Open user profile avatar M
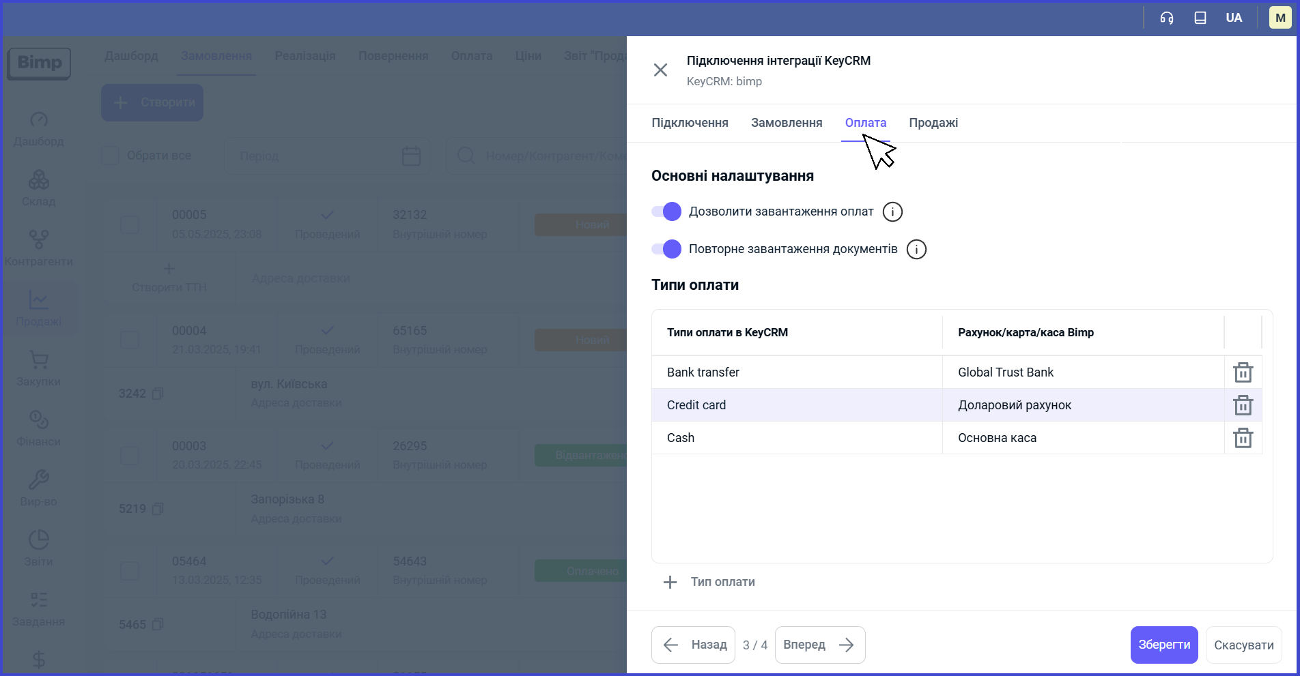Screen dimensions: 1300x676 1280,18
